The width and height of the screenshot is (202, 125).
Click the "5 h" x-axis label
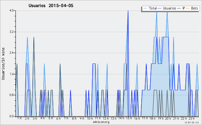[50, 118]
